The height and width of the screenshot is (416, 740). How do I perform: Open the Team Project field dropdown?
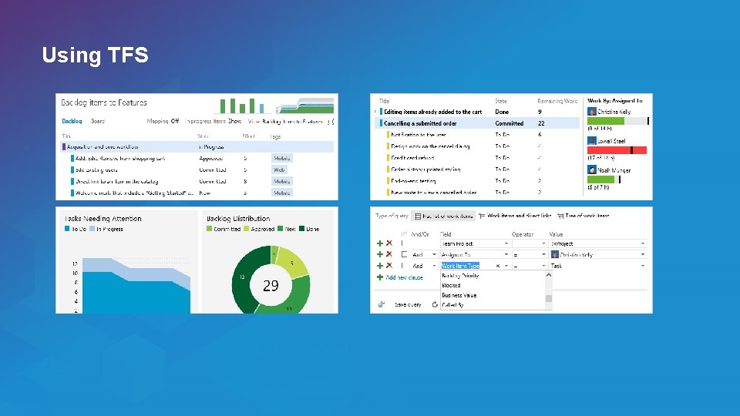(506, 244)
